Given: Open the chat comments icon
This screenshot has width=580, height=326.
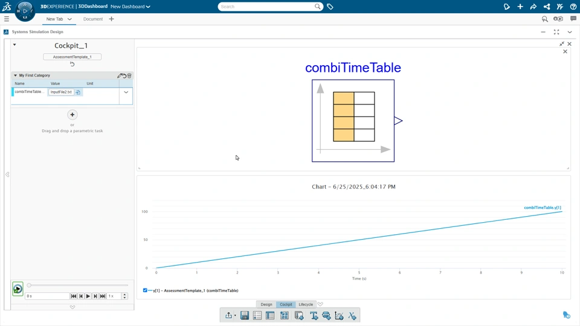Looking at the screenshot, I should 573,19.
